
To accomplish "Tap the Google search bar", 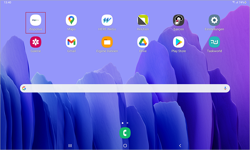I will tap(125, 88).
